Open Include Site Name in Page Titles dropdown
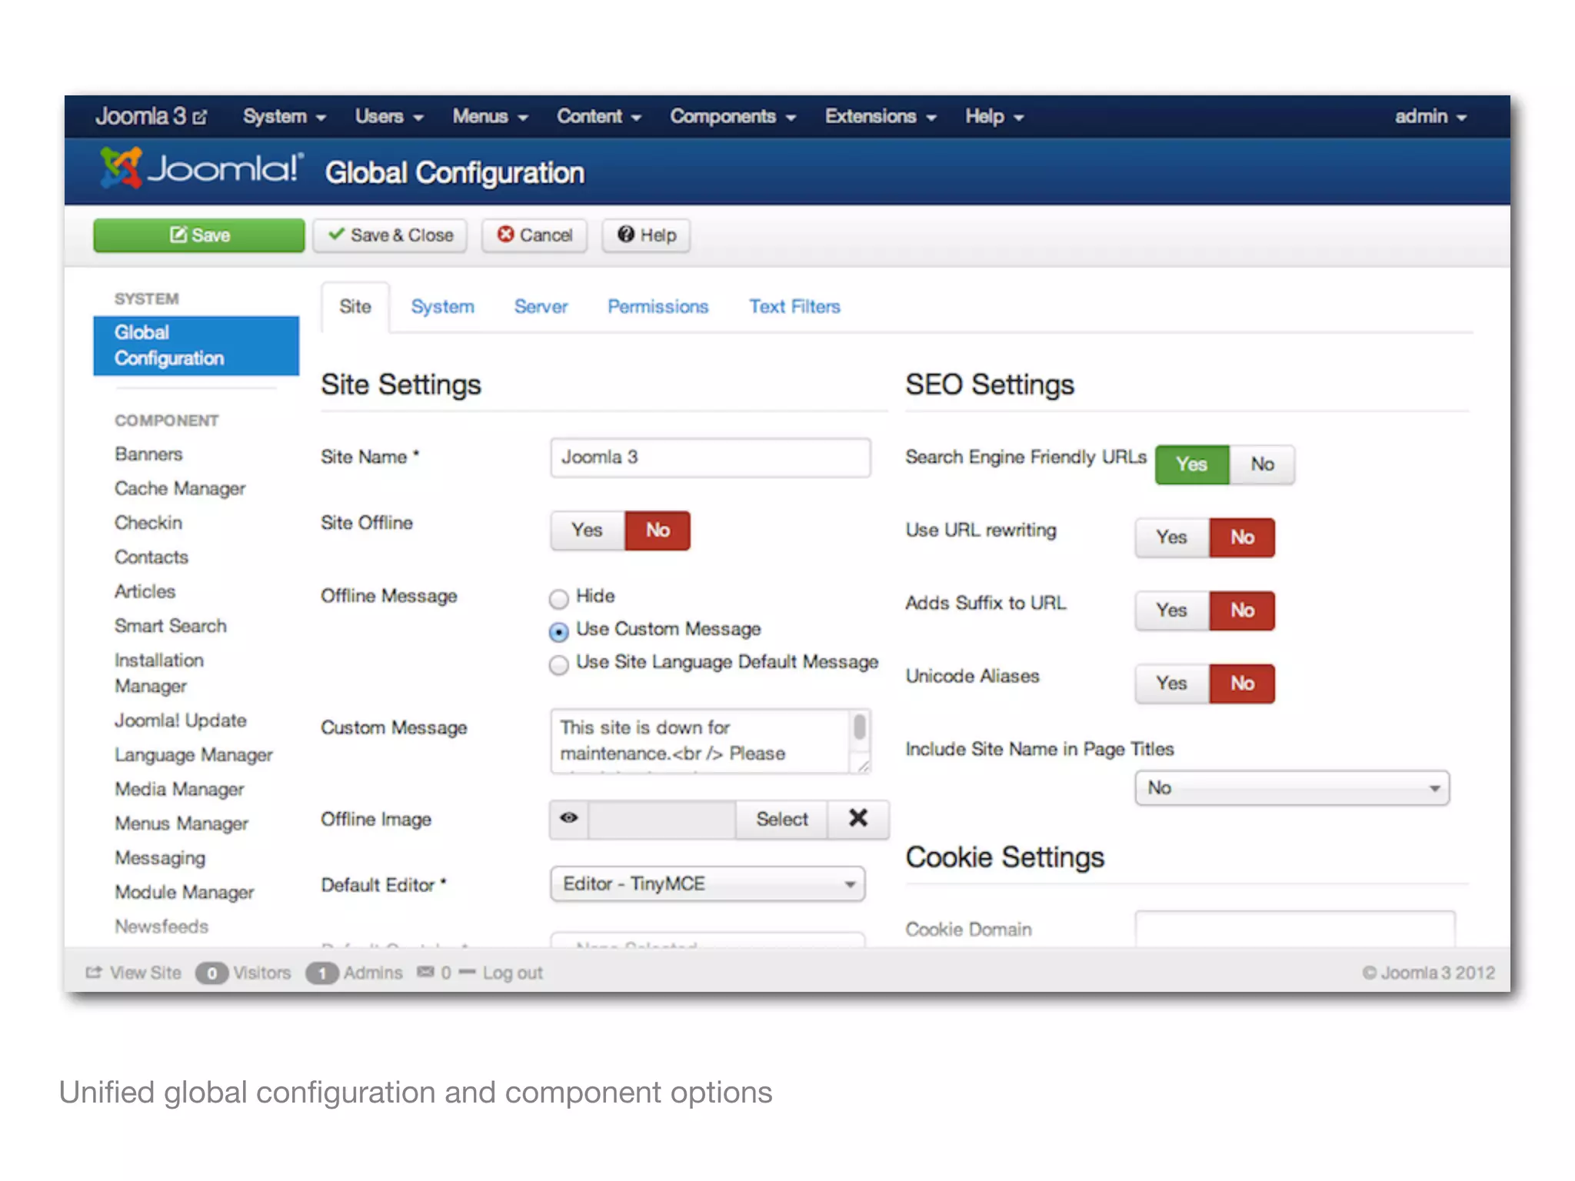 coord(1292,787)
